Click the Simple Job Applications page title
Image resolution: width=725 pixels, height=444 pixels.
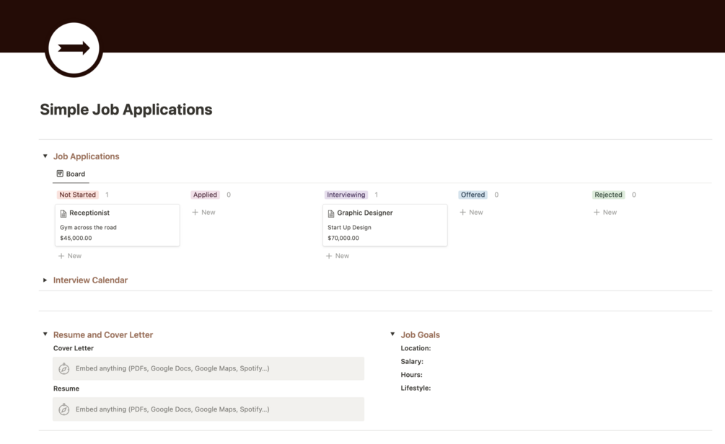(x=126, y=110)
